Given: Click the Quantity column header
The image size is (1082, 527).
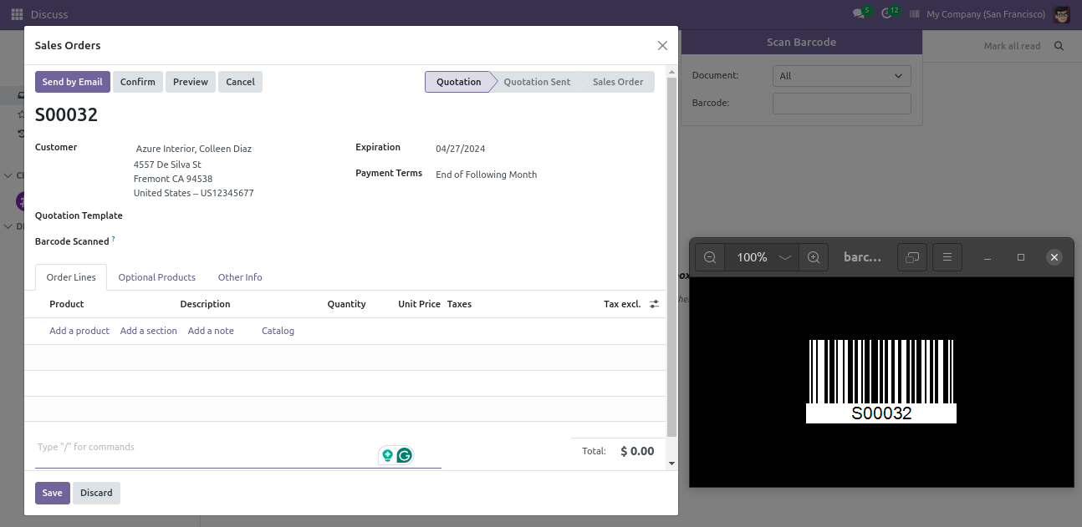Looking at the screenshot, I should (346, 304).
